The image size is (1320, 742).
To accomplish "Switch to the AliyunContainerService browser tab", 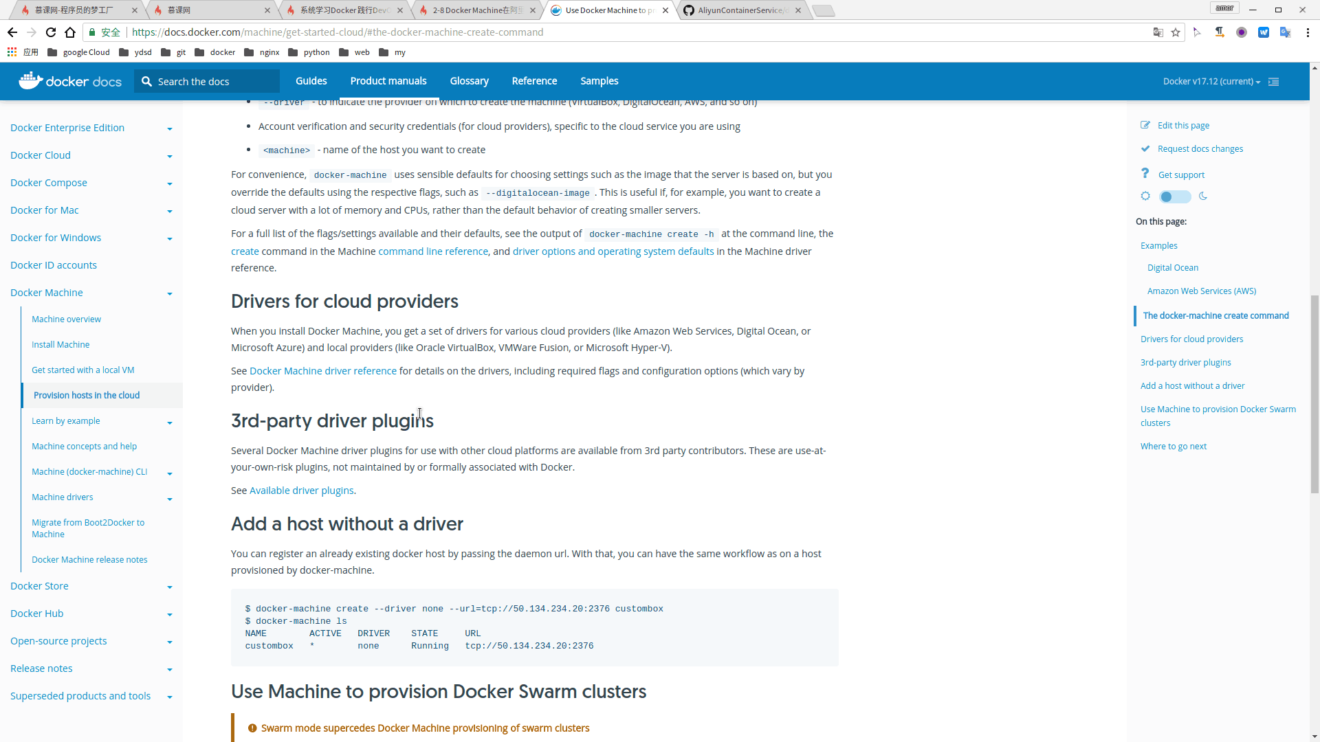I will (x=742, y=10).
